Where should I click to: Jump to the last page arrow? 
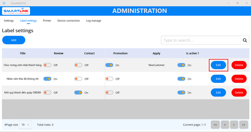(243, 125)
